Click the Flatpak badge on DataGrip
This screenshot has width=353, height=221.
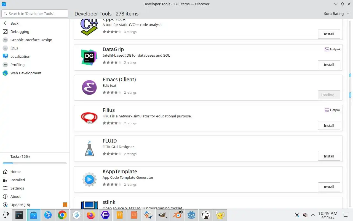coord(333,49)
